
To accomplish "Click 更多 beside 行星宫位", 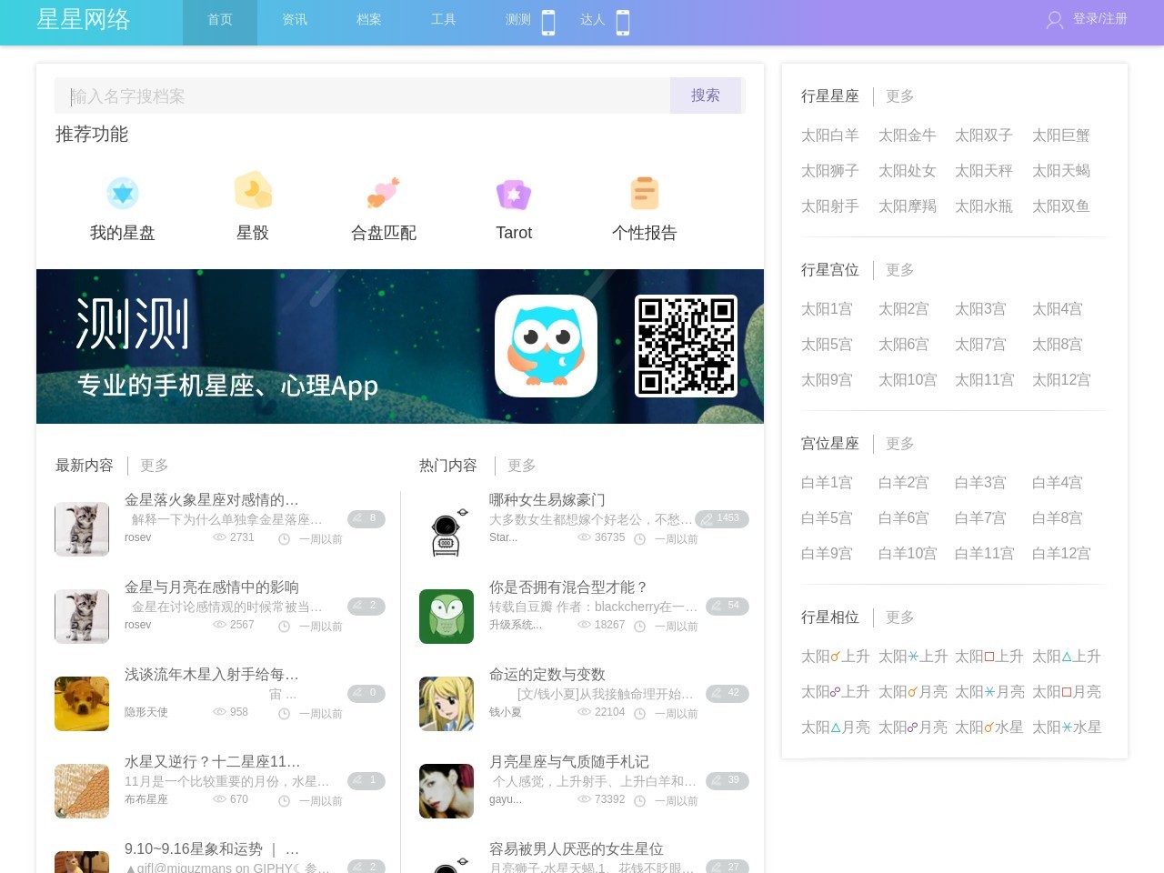I will (900, 270).
